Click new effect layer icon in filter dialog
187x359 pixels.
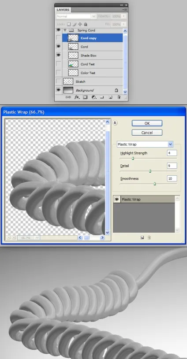point(142,238)
